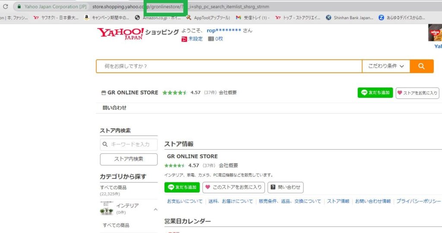Image resolution: width=442 pixels, height=233 pixels.
Task: Click the heart ストアをお気に入り button
Action: 417,93
